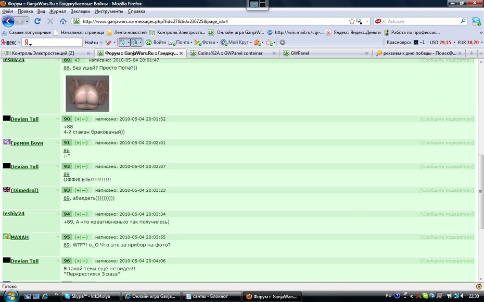Open the Закладки menu
The image size is (484, 302).
coord(80,11)
